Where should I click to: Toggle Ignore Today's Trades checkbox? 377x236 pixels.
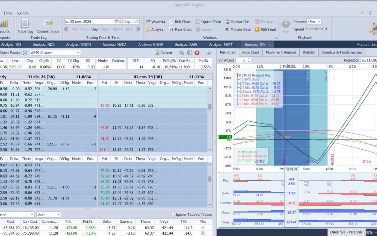point(173,214)
